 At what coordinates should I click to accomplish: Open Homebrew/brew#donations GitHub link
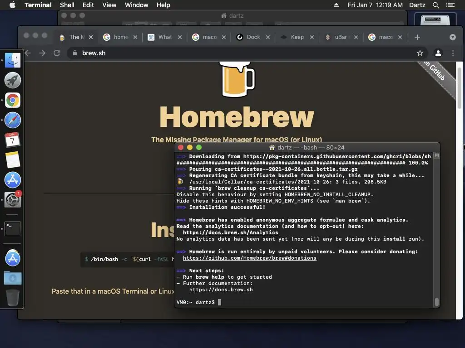coord(249,258)
